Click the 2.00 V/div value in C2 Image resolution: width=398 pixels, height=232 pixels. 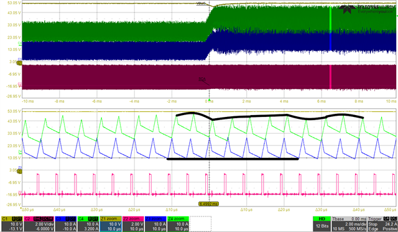pos(44,225)
